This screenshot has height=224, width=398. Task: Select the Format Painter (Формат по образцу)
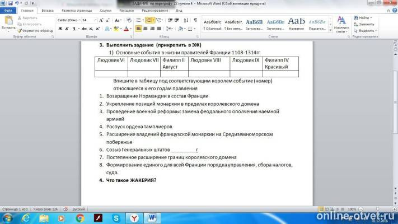click(35, 31)
